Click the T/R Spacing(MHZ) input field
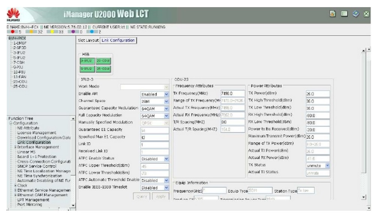The height and width of the screenshot is (213, 387). (232, 122)
